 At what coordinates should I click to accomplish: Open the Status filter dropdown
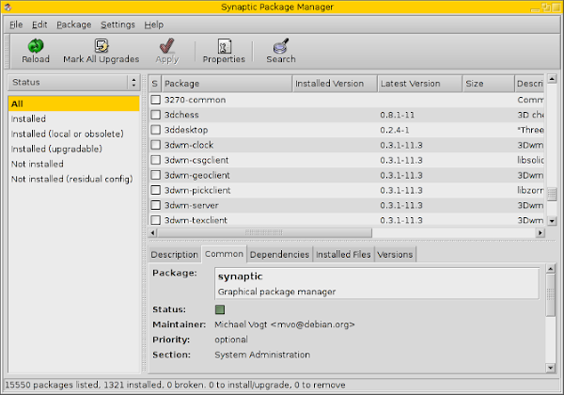click(73, 83)
